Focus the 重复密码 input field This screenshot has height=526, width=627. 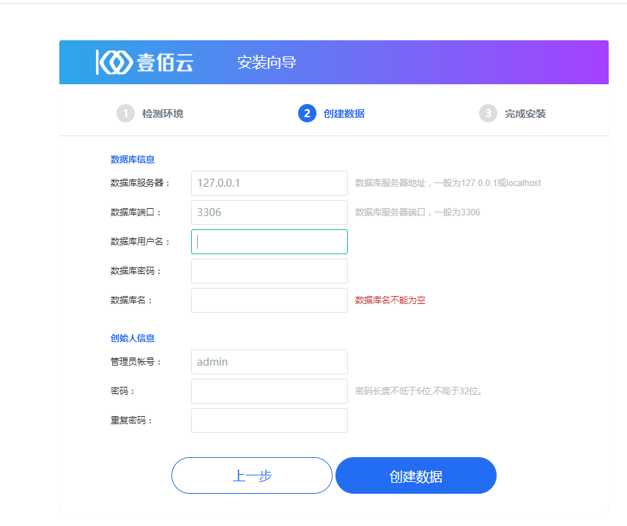point(270,421)
